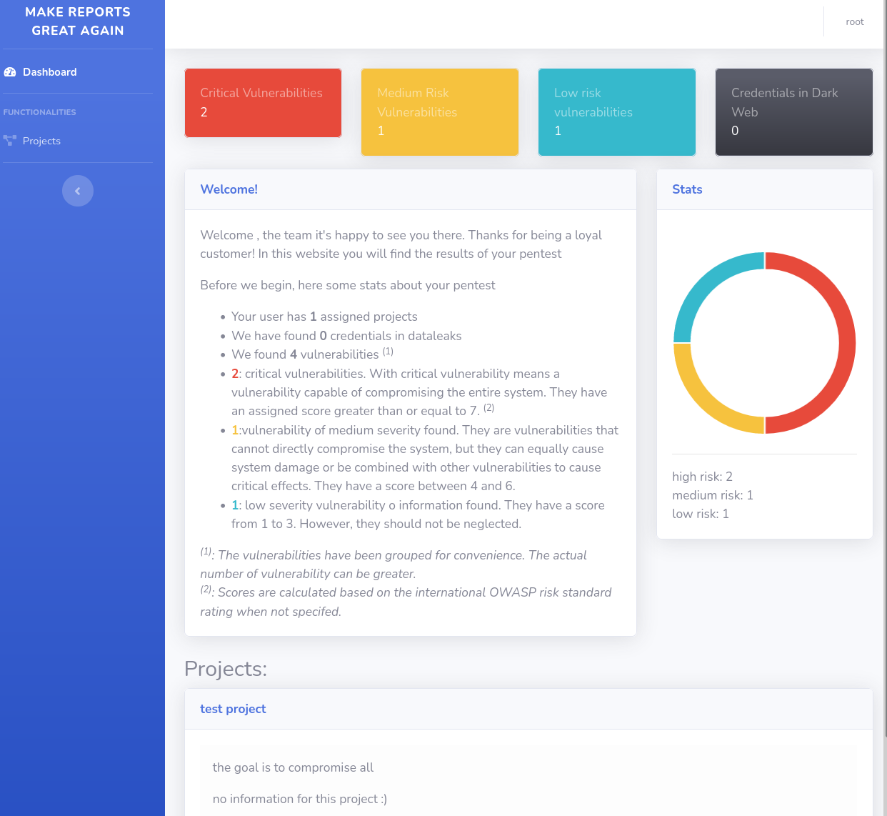Click 'We have found 0 credentials in dataleaks'
Viewport: 887px width, 816px height.
point(346,336)
